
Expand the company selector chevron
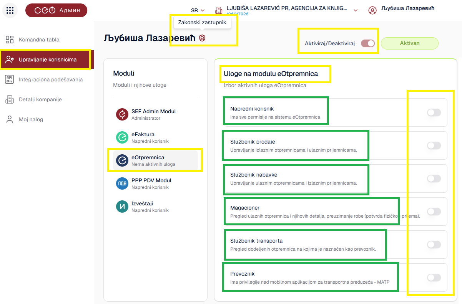tap(356, 10)
